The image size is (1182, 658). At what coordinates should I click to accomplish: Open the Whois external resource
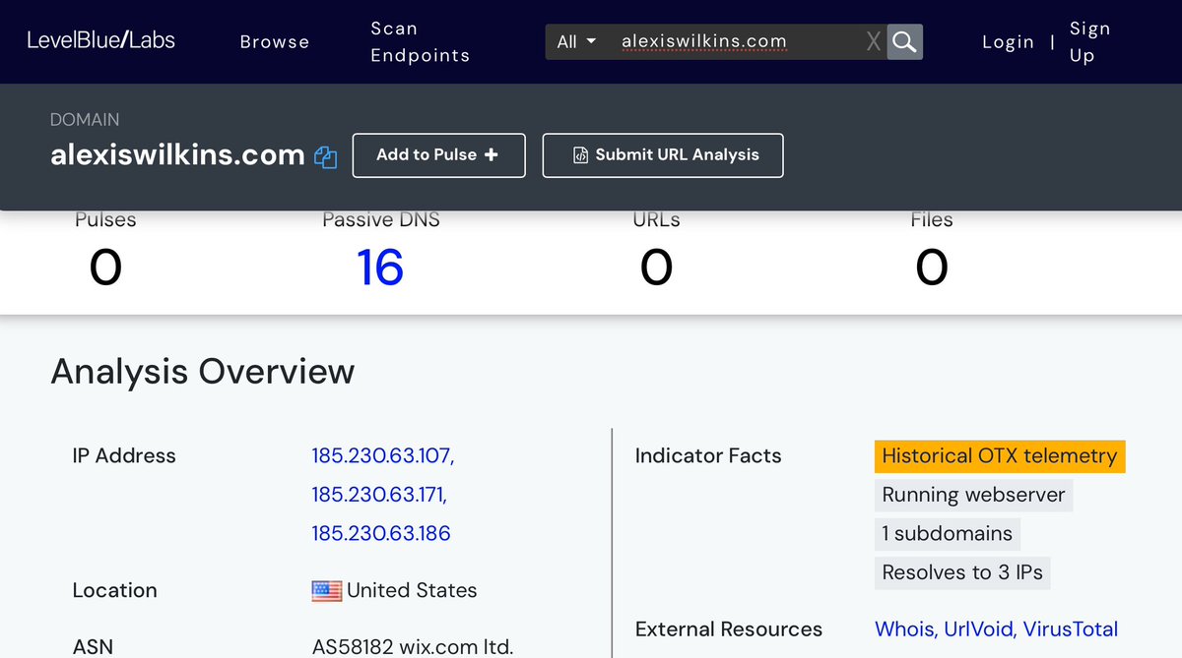pyautogui.click(x=904, y=628)
